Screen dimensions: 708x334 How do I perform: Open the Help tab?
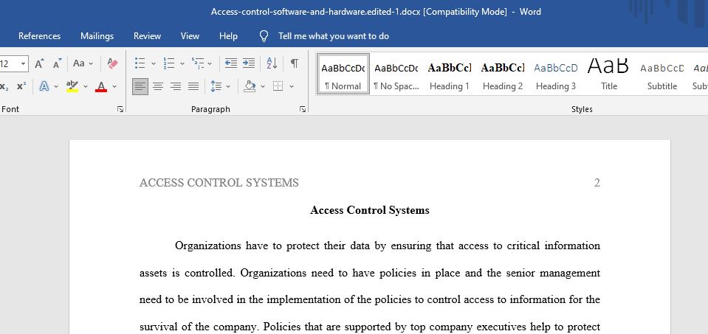point(228,36)
